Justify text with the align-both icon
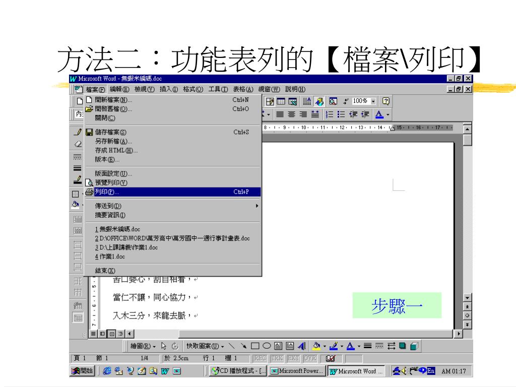516x387 pixels. pos(279,114)
